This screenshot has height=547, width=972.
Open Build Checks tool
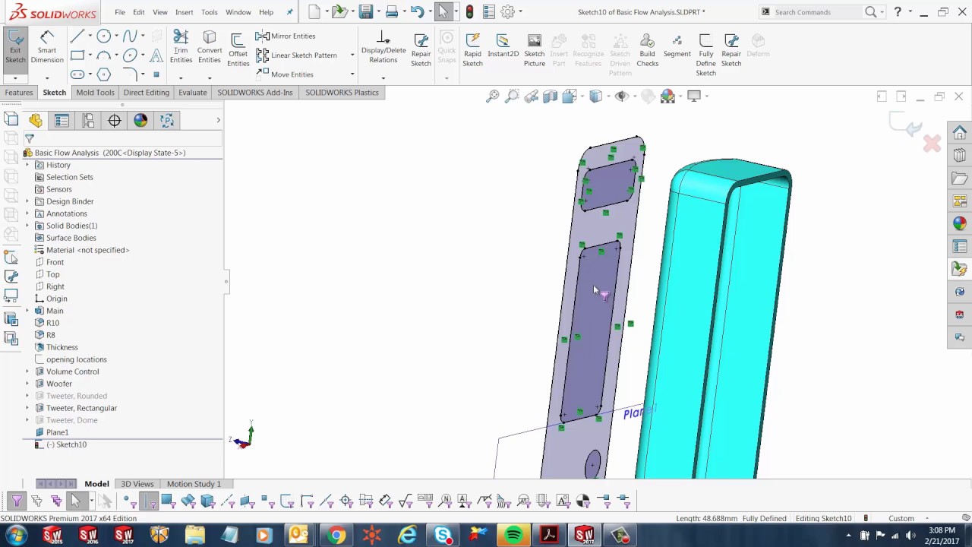click(x=647, y=50)
